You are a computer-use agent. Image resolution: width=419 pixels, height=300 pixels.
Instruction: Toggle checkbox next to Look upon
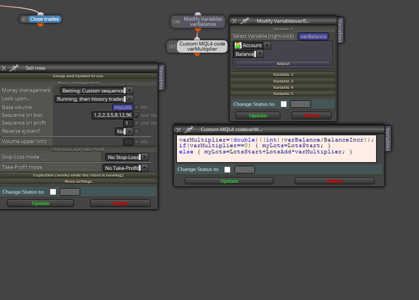tap(137, 99)
